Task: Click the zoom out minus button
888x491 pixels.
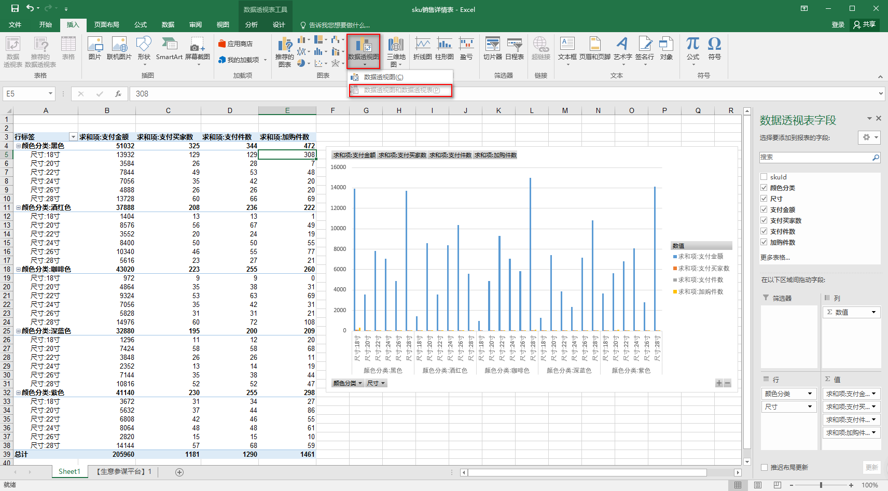Action: pyautogui.click(x=792, y=485)
